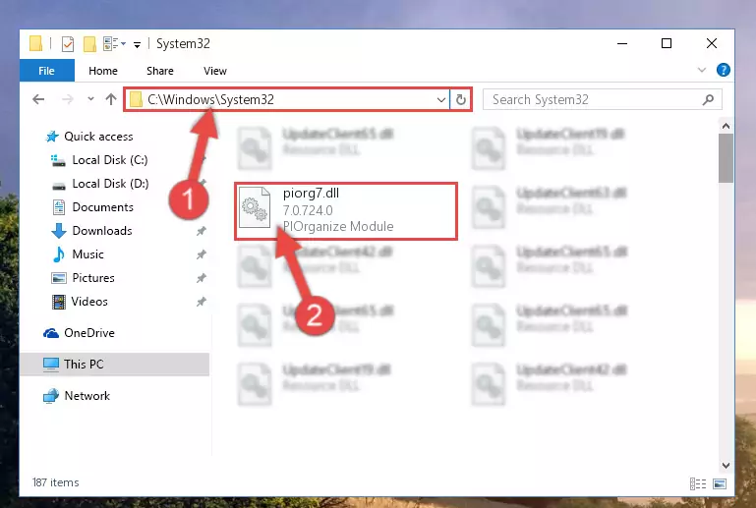Image resolution: width=756 pixels, height=508 pixels.
Task: Open the Home ribbon tab
Action: pyautogui.click(x=102, y=71)
